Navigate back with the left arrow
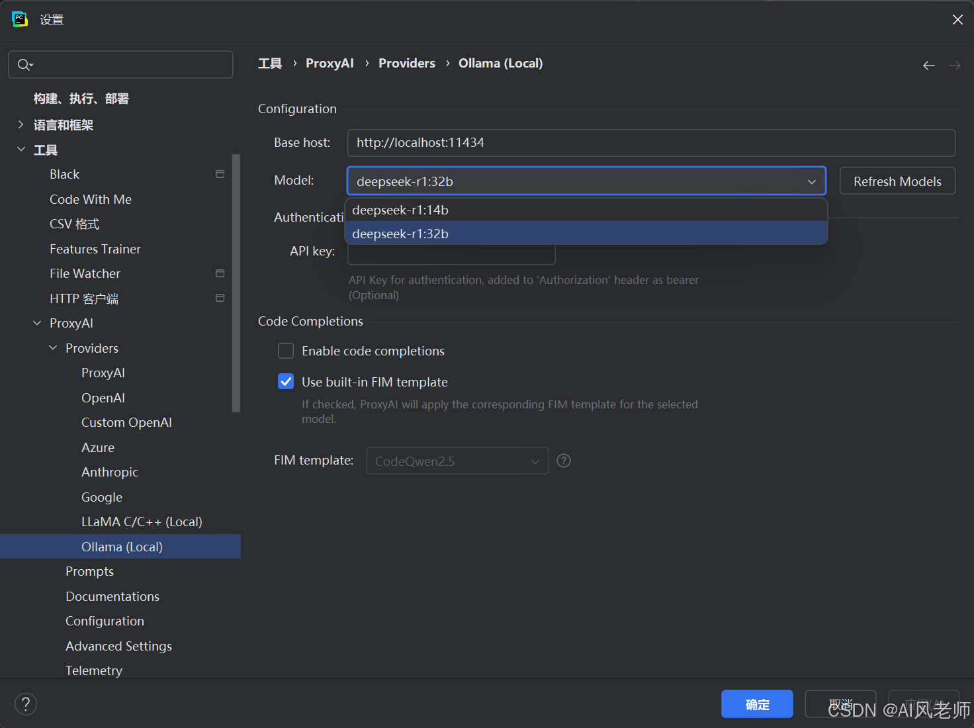 [929, 65]
